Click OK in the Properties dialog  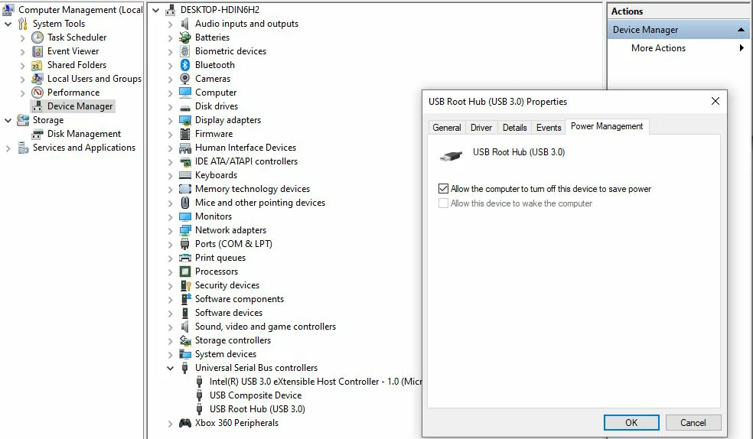(x=631, y=423)
